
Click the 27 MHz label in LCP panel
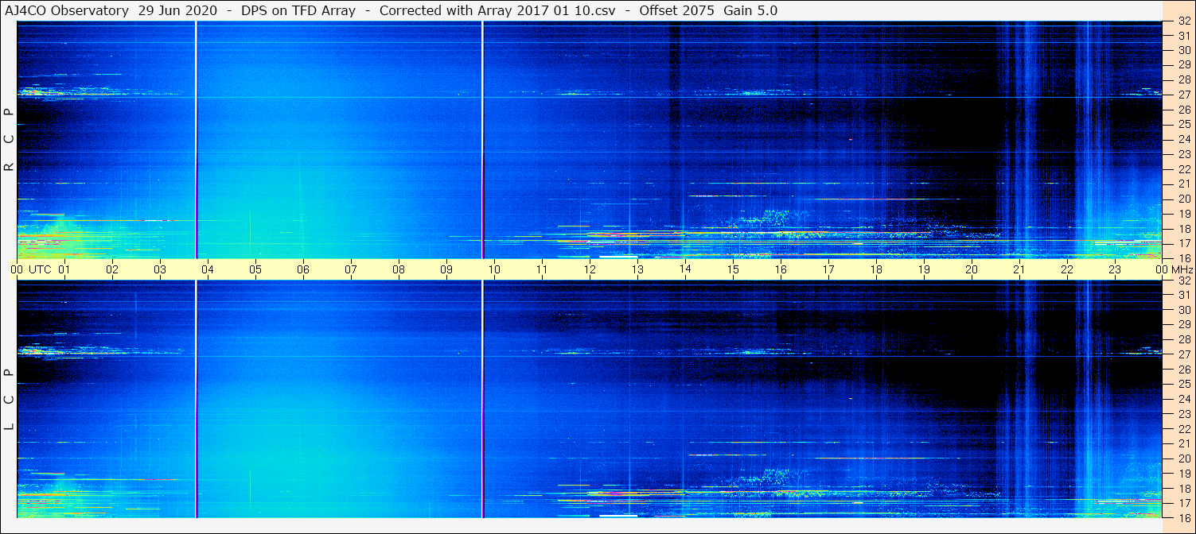[x=1183, y=354]
